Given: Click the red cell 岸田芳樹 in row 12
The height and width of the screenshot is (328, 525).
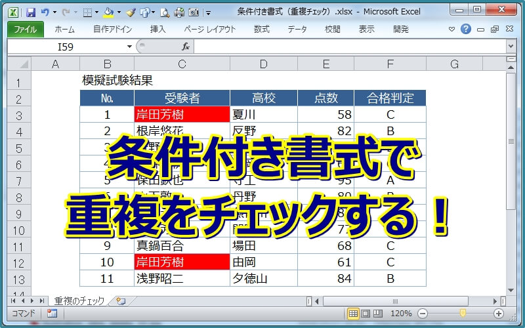Looking at the screenshot, I should coord(182,262).
